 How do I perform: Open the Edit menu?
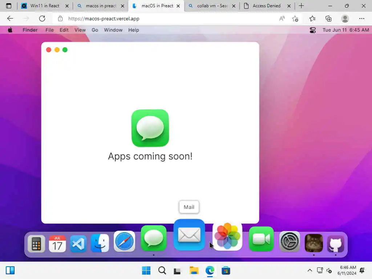click(64, 30)
